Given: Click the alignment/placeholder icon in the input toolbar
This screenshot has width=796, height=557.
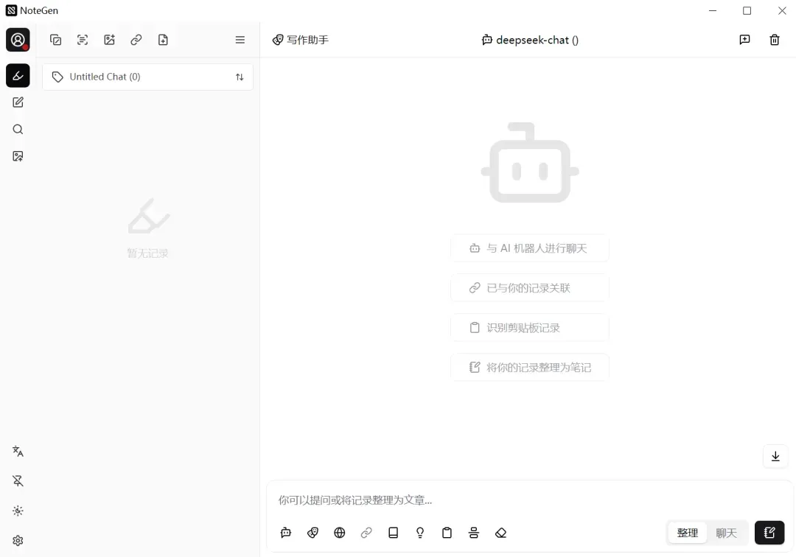Looking at the screenshot, I should coord(474,533).
